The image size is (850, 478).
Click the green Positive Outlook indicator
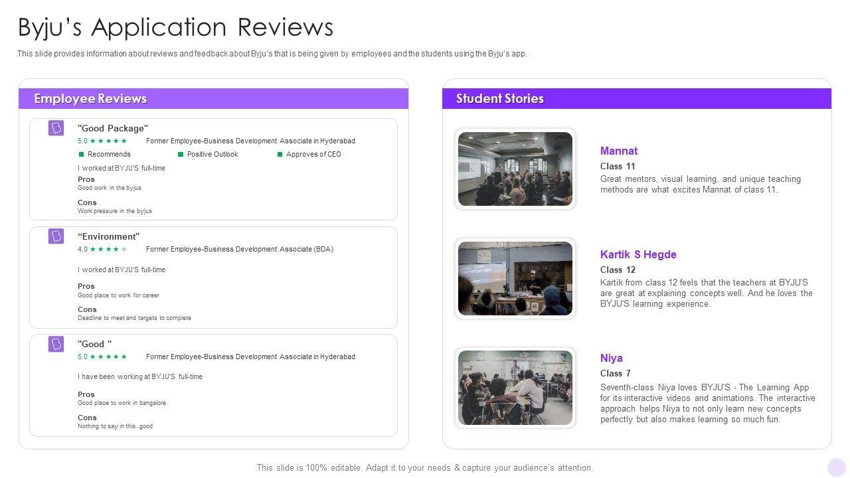pos(181,155)
